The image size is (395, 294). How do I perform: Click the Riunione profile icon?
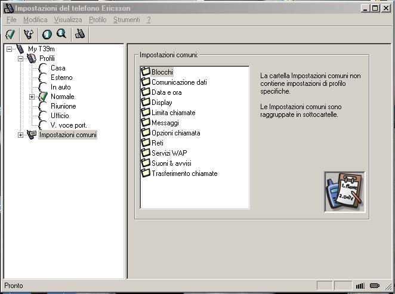point(43,106)
